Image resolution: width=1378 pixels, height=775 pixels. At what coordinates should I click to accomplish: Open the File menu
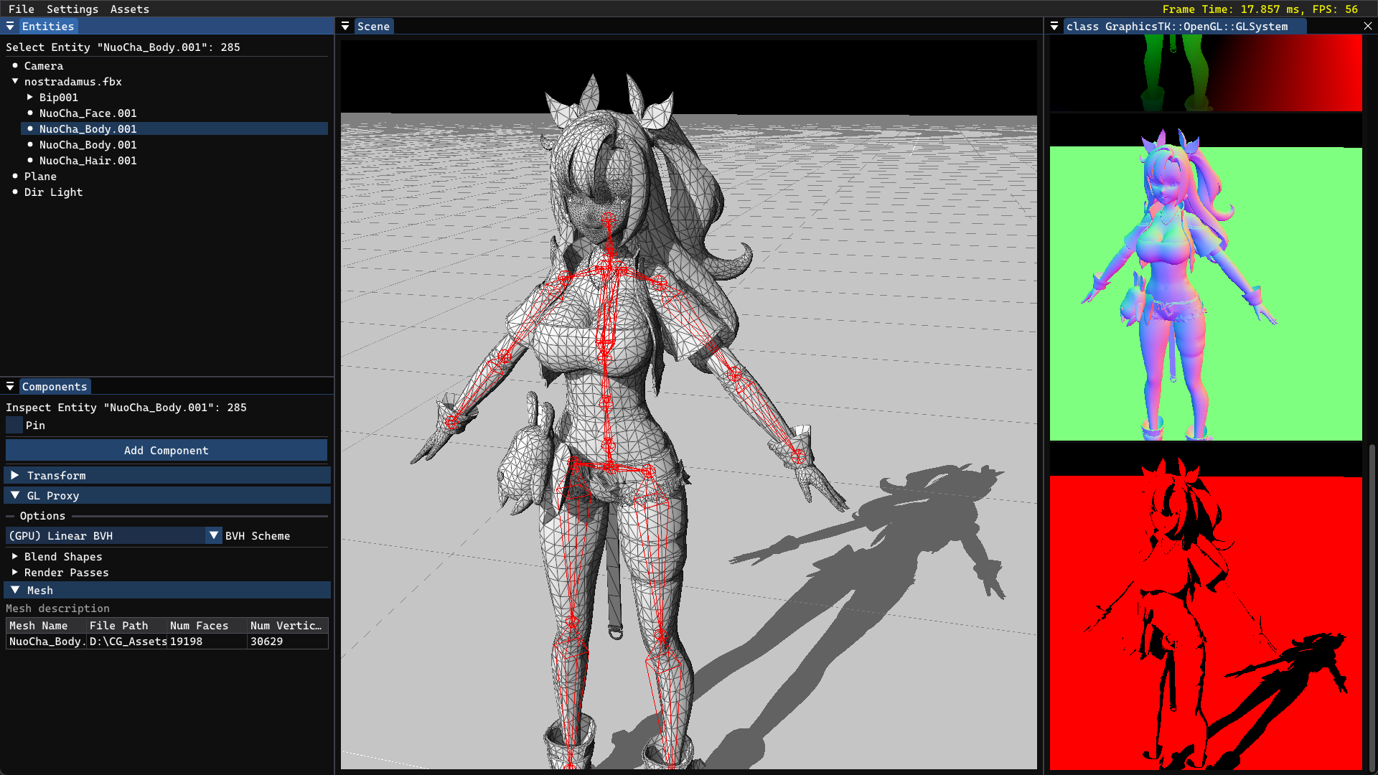pyautogui.click(x=21, y=9)
